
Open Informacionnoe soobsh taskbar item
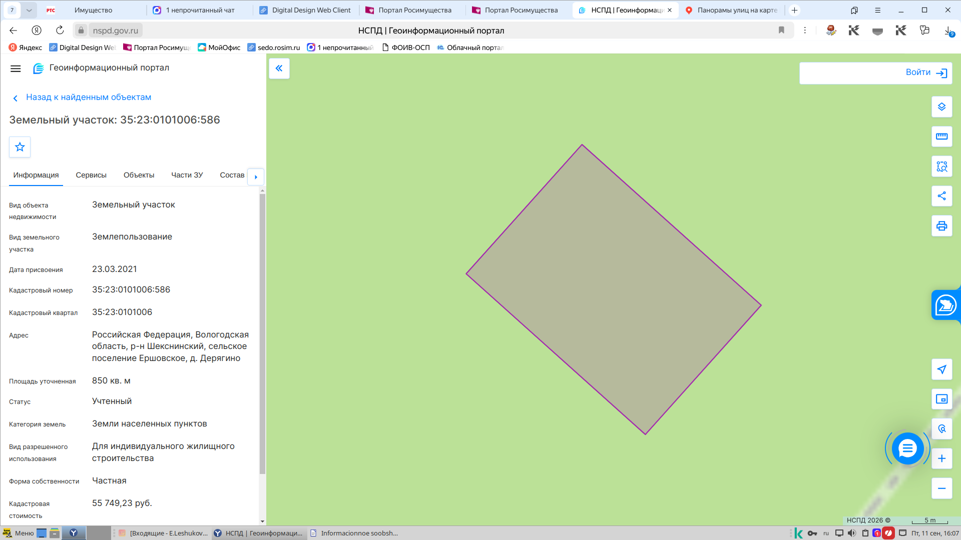[x=354, y=533]
